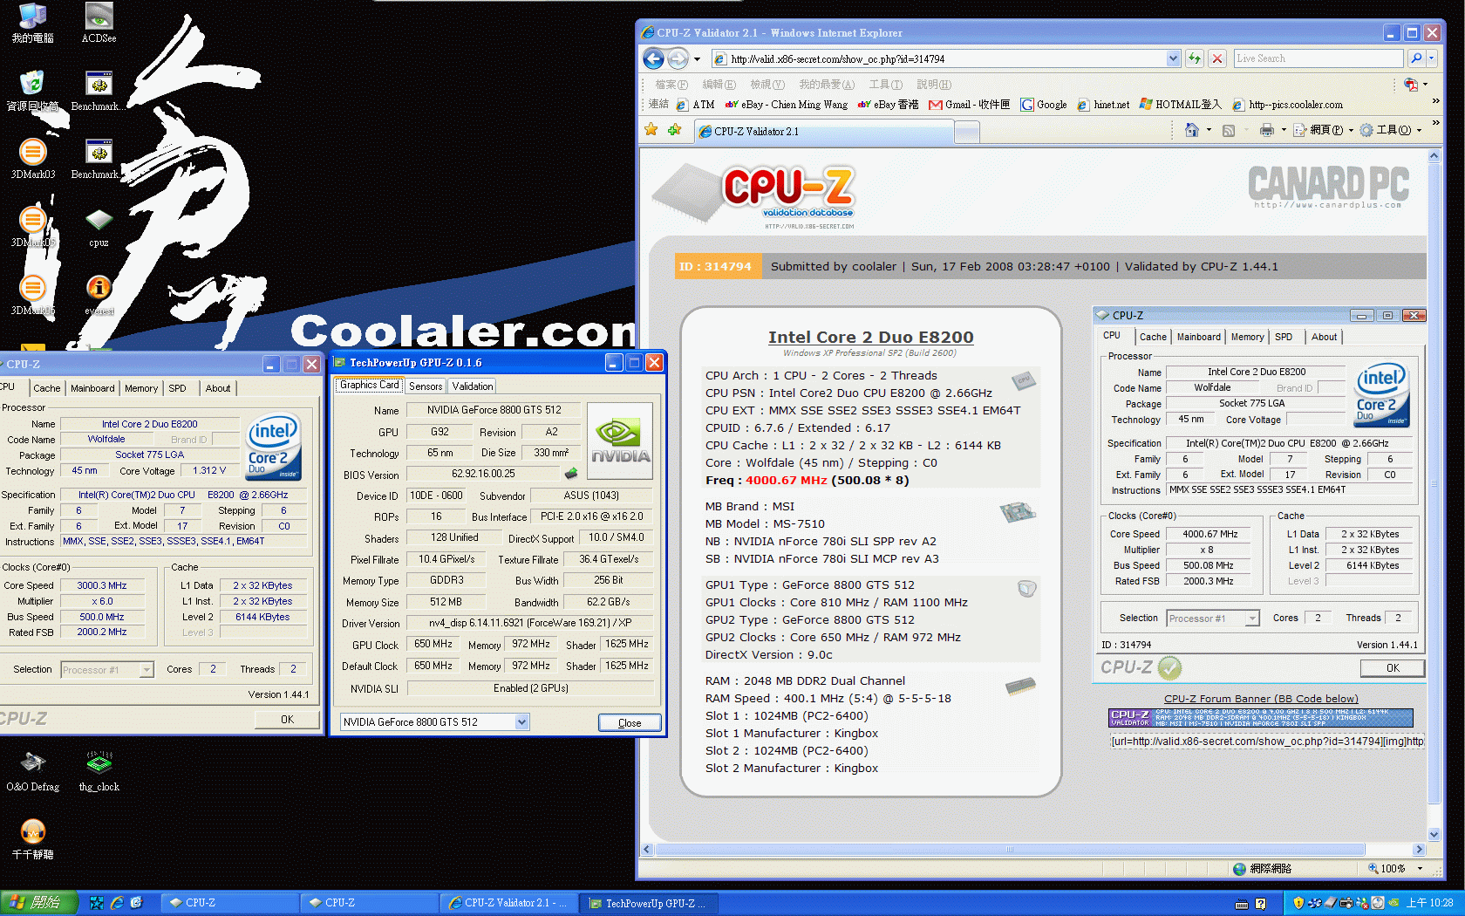Select the Validation tab in GPU-Z

click(x=473, y=386)
